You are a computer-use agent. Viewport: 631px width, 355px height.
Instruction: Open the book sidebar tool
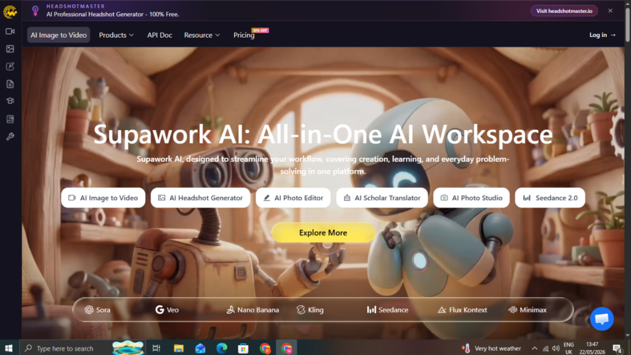[10, 119]
